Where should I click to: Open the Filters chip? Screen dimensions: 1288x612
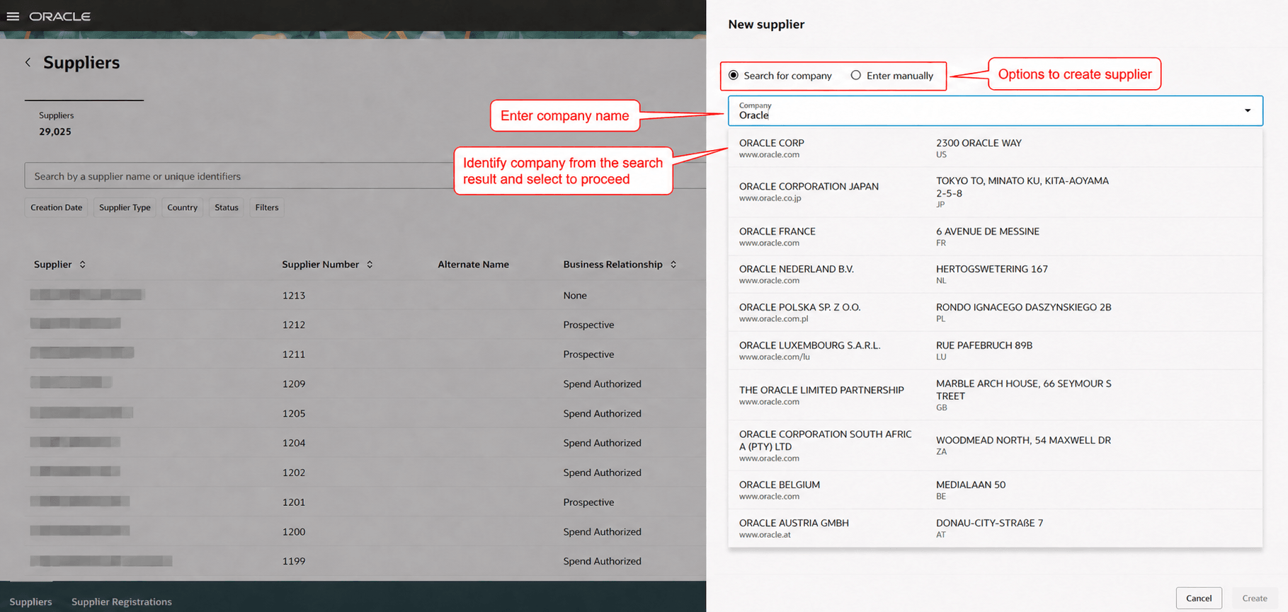267,207
